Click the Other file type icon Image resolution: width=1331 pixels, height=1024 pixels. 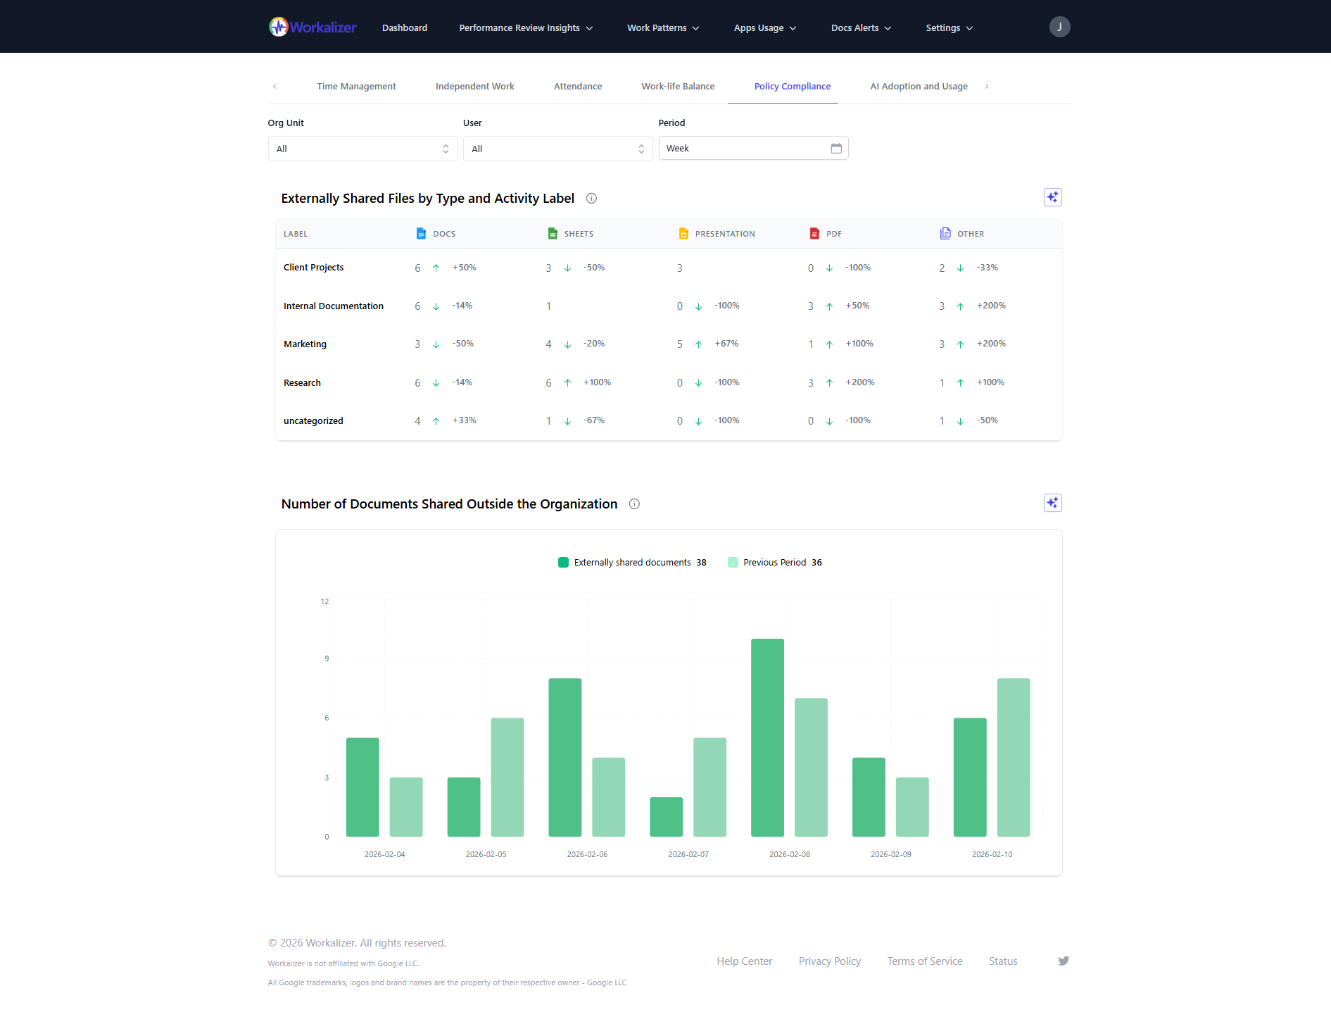tap(945, 233)
